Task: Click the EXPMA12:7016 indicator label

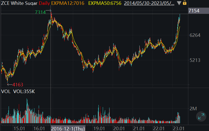Action: [x=68, y=3]
